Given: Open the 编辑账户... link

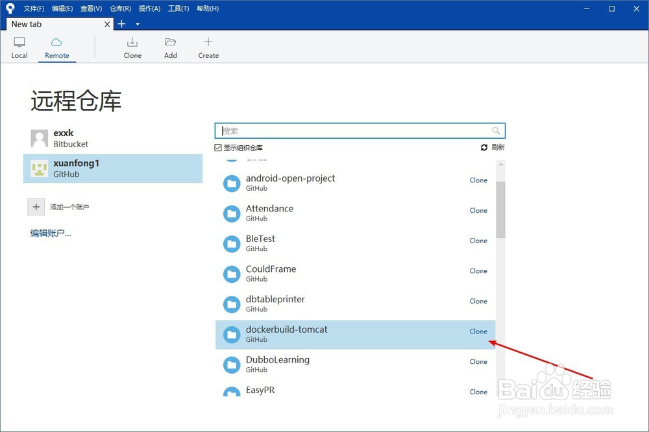Looking at the screenshot, I should click(x=51, y=234).
